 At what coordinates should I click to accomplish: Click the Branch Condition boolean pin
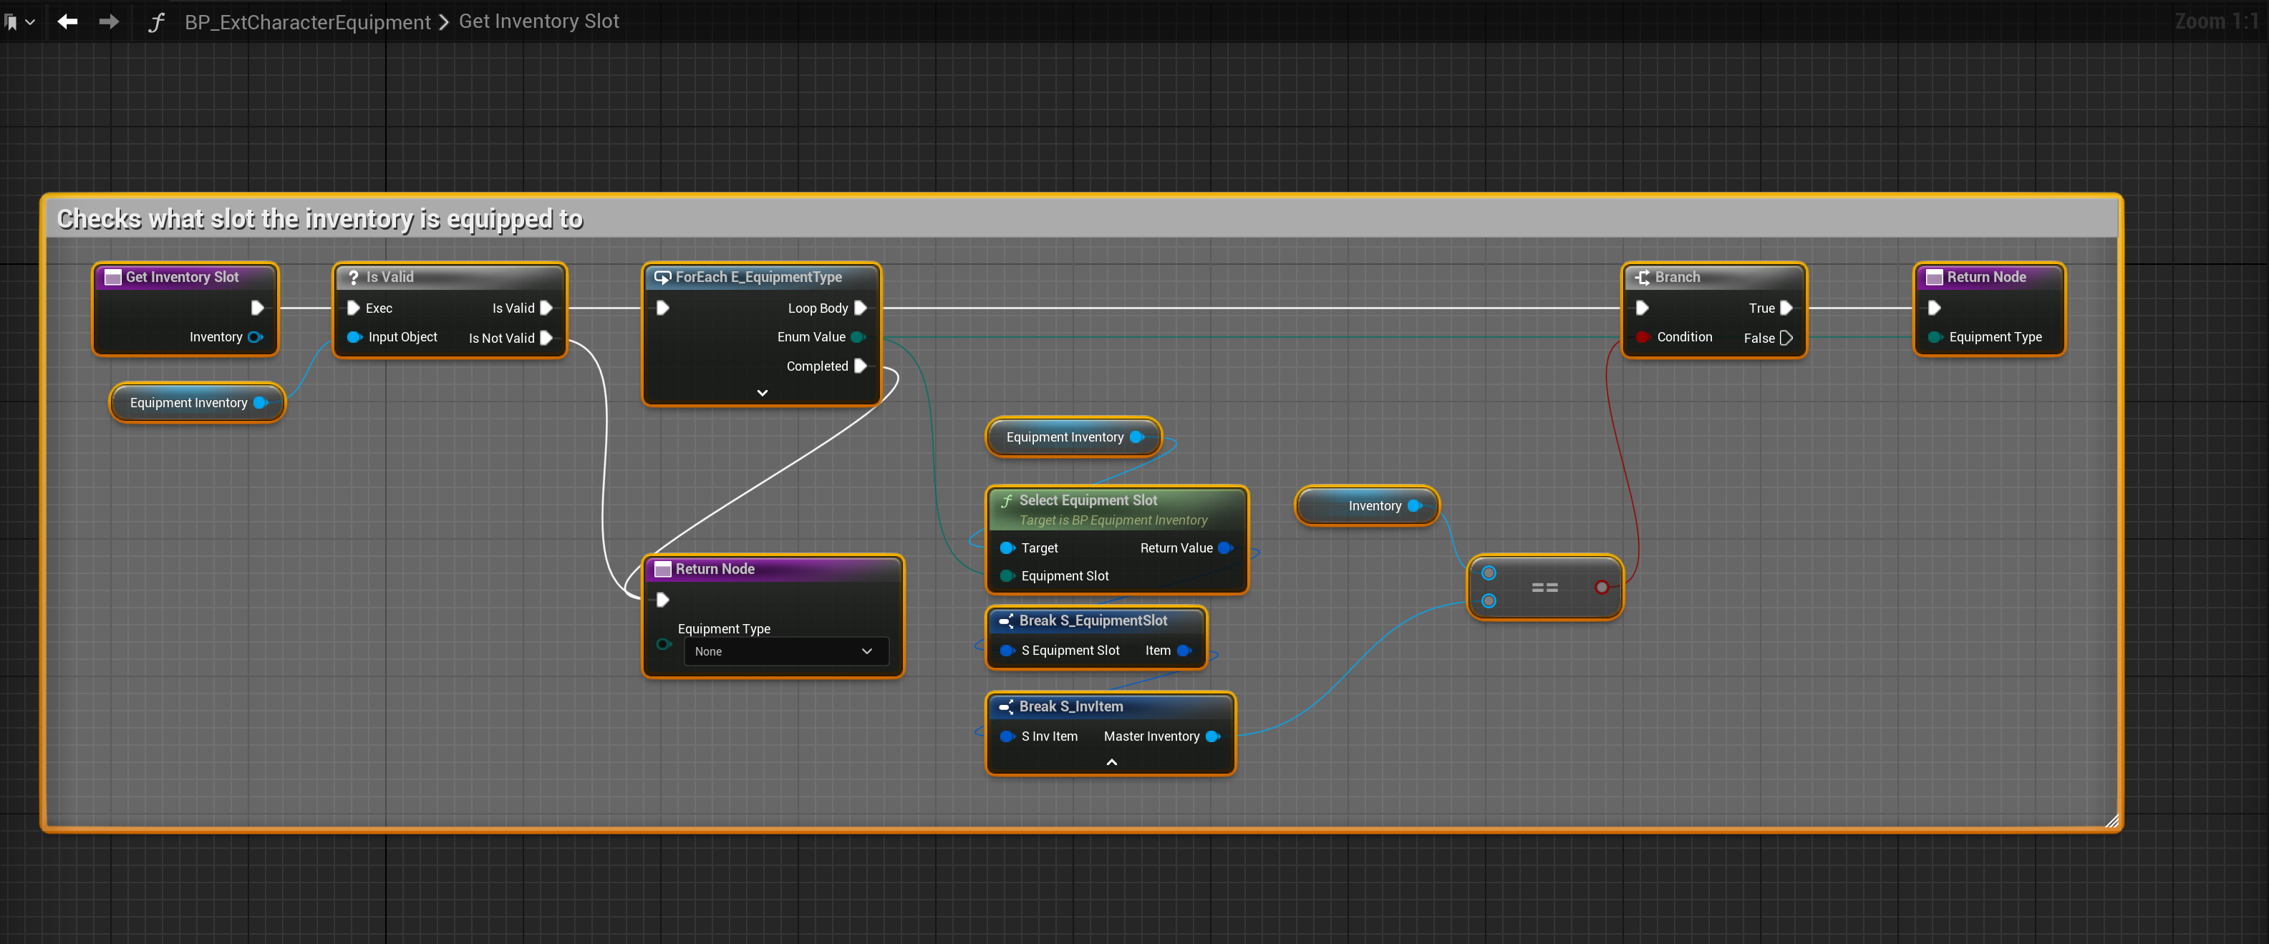pyautogui.click(x=1642, y=337)
